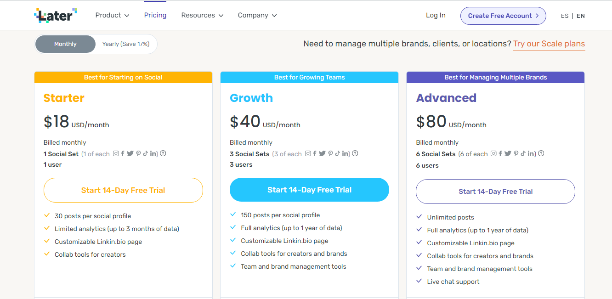This screenshot has height=299, width=612.
Task: Switch billing toggle to Monthly
Action: coord(65,44)
